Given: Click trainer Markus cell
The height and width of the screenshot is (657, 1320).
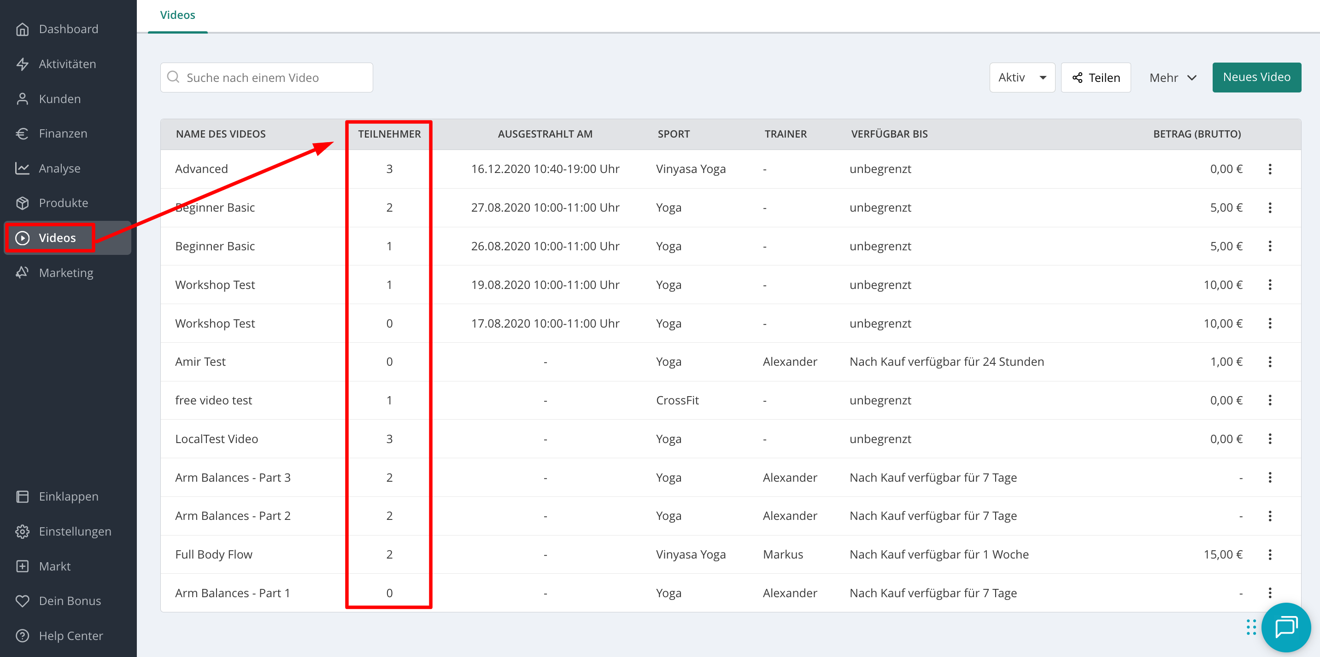Looking at the screenshot, I should tap(782, 555).
